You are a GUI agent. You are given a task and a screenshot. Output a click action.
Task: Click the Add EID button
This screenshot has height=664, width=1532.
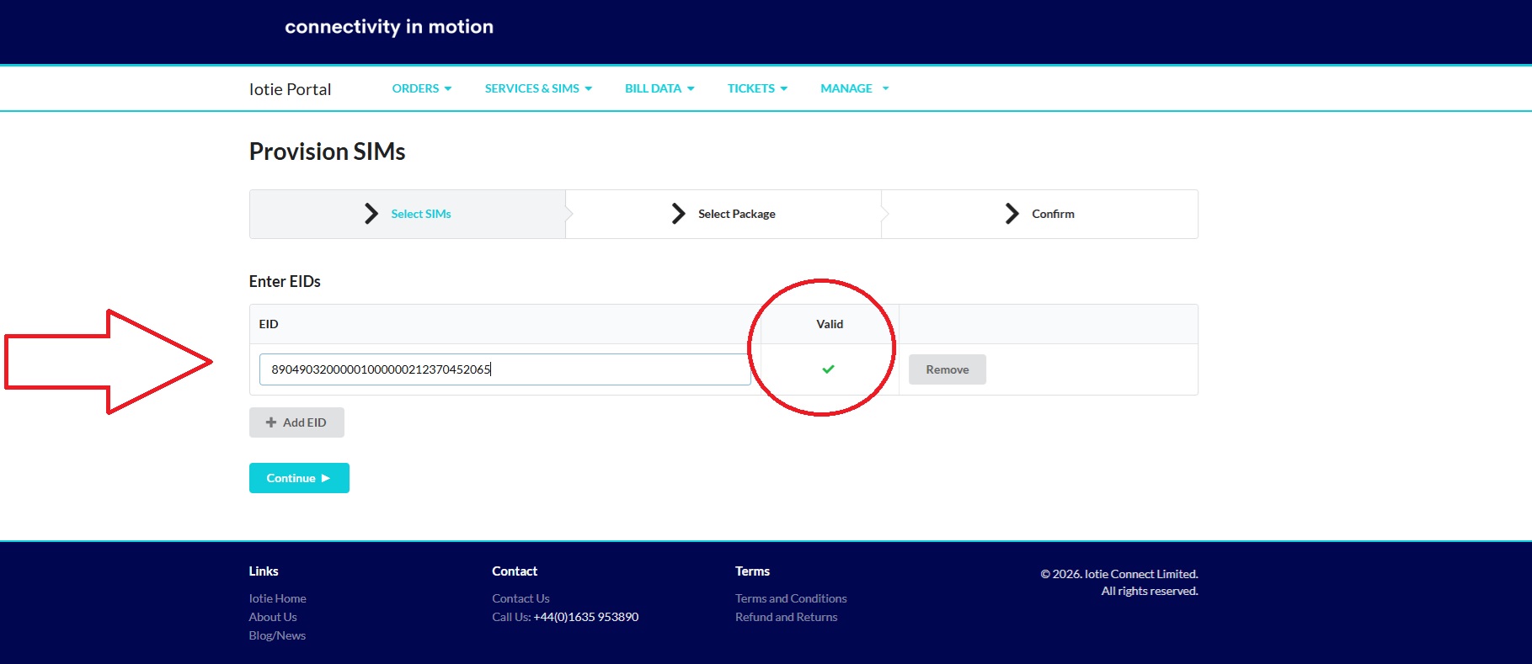pos(296,422)
